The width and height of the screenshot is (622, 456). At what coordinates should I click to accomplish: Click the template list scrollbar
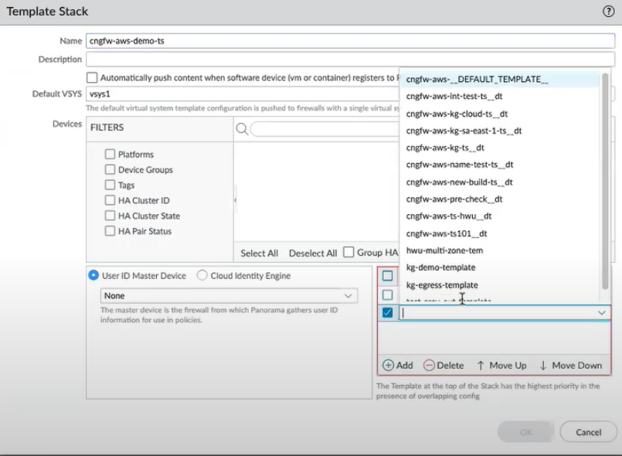(605, 181)
